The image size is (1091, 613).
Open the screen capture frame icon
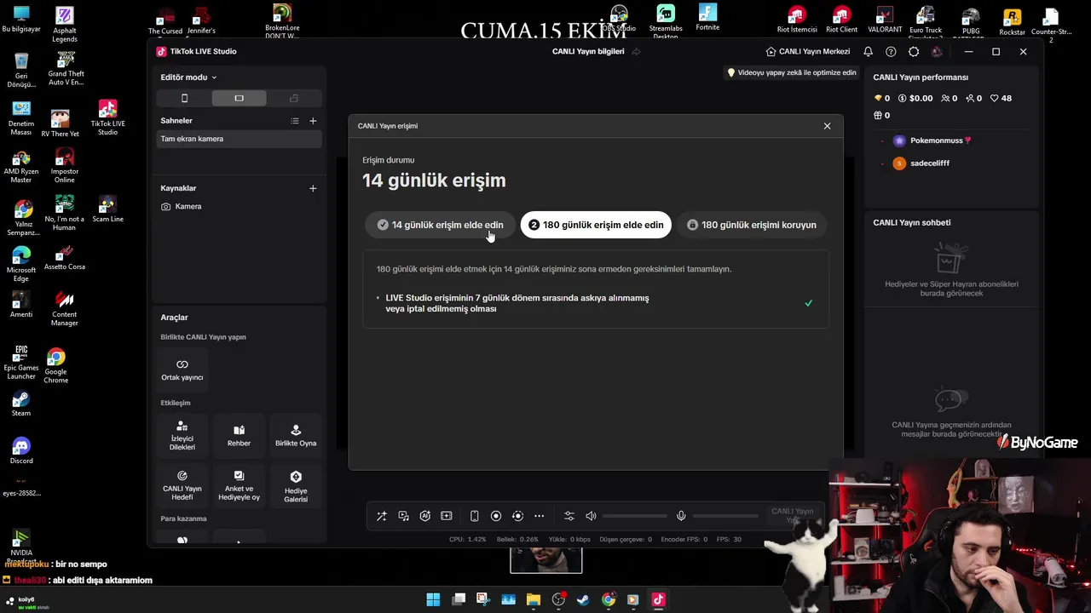[x=446, y=516]
